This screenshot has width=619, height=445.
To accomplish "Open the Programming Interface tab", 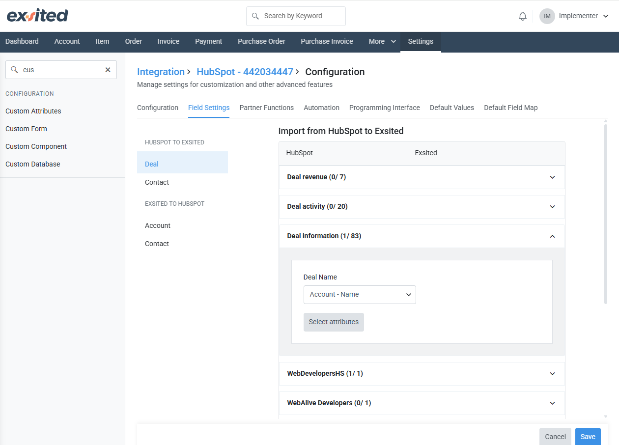I will pos(385,108).
